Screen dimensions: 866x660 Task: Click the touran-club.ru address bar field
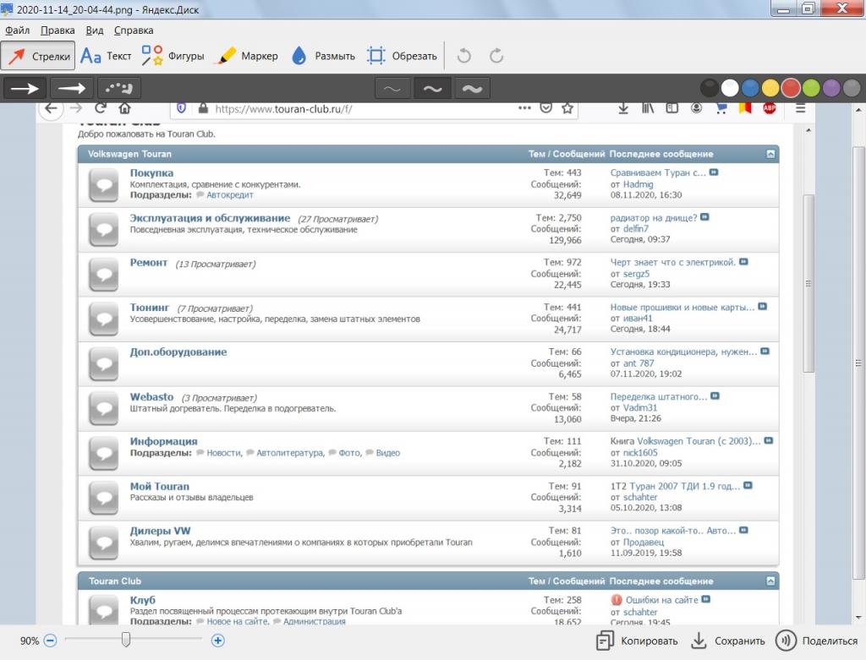tap(374, 109)
